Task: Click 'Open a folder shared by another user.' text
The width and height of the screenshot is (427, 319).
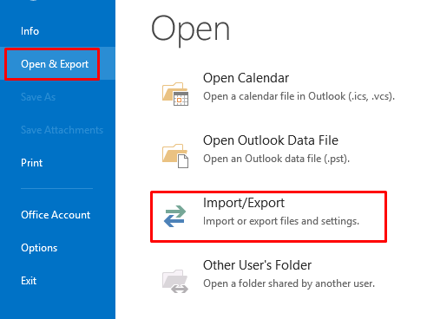Action: point(289,283)
